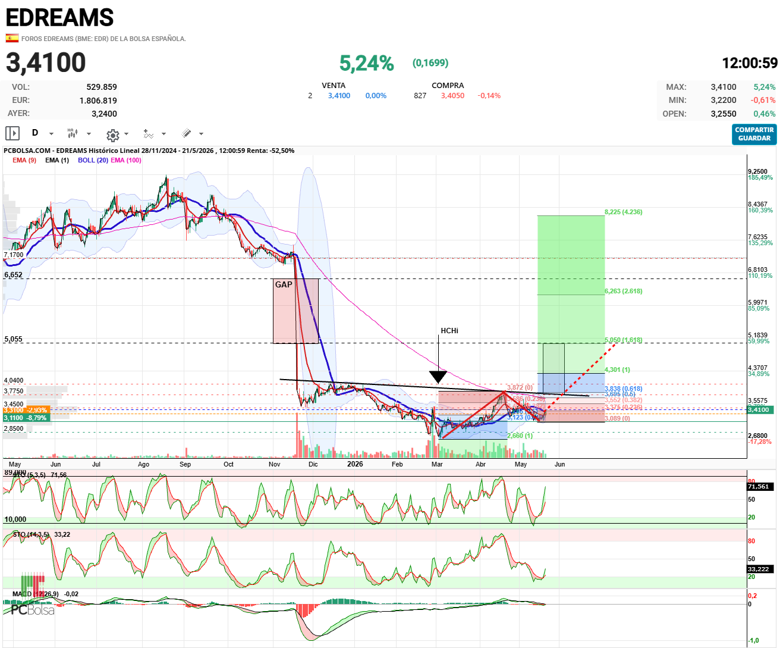Image resolution: width=783 pixels, height=648 pixels.
Task: Click the GAP annotation label on chart
Action: click(284, 284)
